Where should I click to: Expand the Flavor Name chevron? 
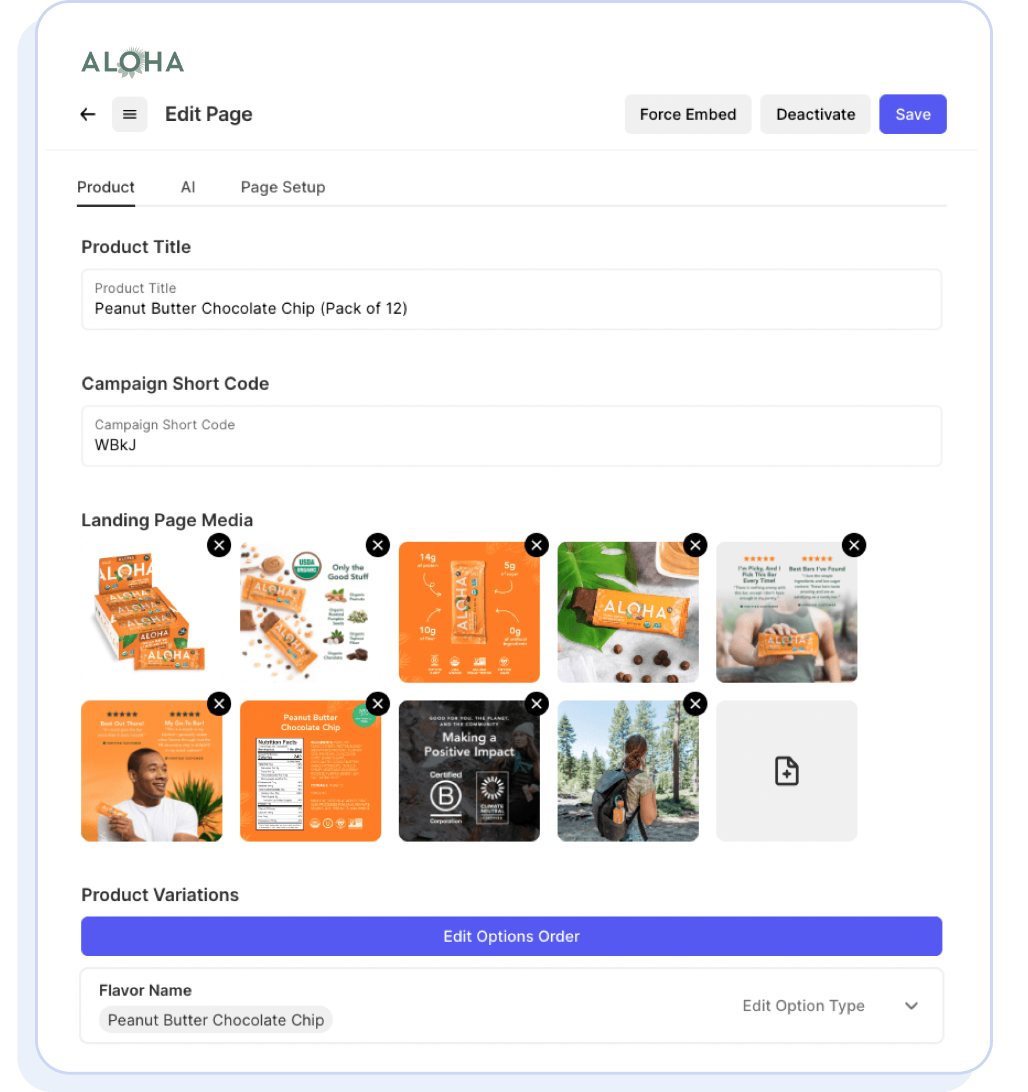[x=911, y=1005]
